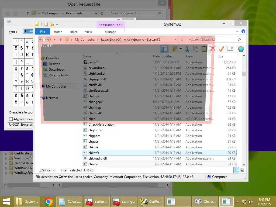Open the File ribbon tab
Screen dimensions: 276x207
coord(42,32)
